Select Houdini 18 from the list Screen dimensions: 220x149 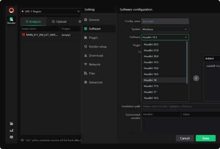click(x=164, y=80)
